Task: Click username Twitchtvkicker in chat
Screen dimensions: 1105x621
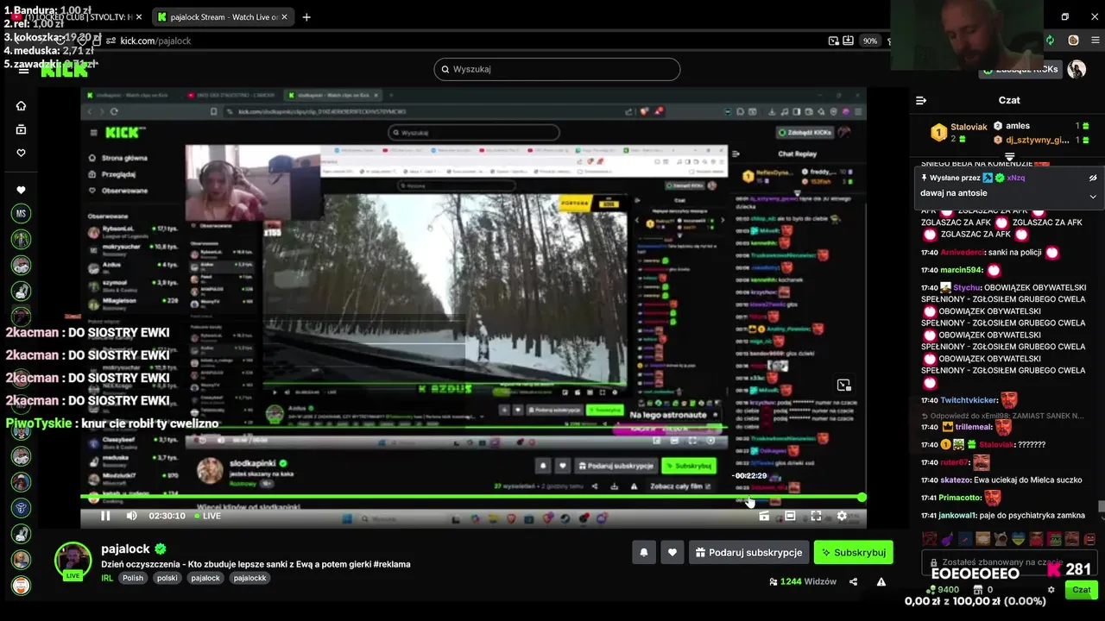Action: 969,400
